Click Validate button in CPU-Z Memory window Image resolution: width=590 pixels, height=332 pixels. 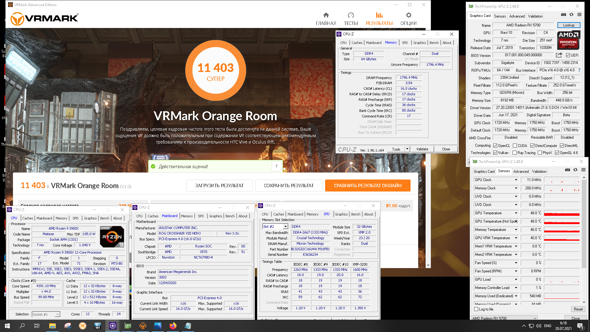pos(422,149)
